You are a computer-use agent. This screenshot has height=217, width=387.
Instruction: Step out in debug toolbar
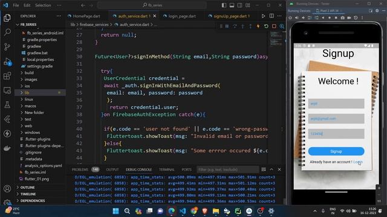pyautogui.click(x=250, y=27)
